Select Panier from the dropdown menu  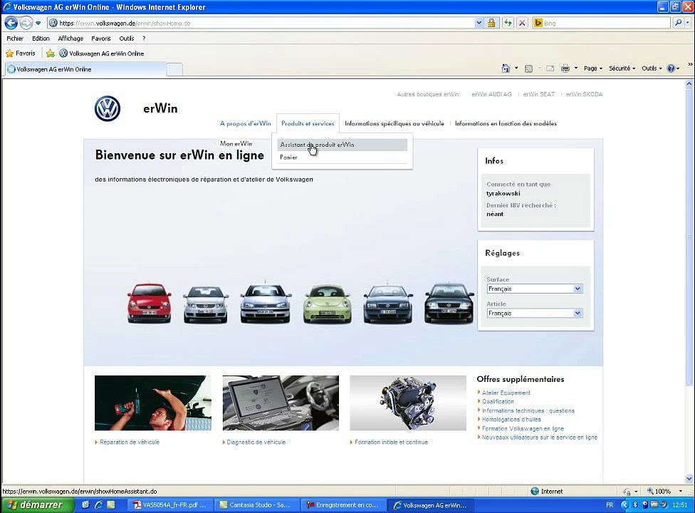point(288,157)
